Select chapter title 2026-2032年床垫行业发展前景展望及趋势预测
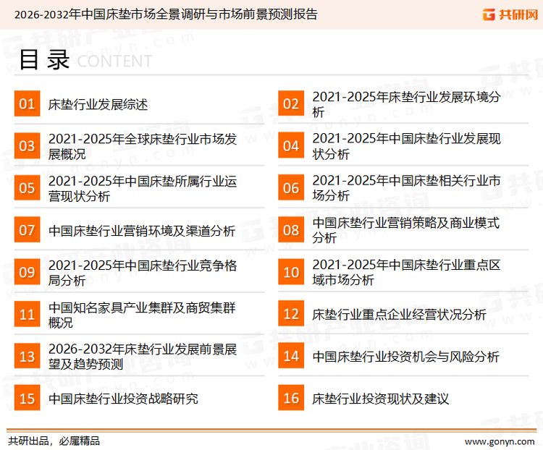 pyautogui.click(x=143, y=357)
